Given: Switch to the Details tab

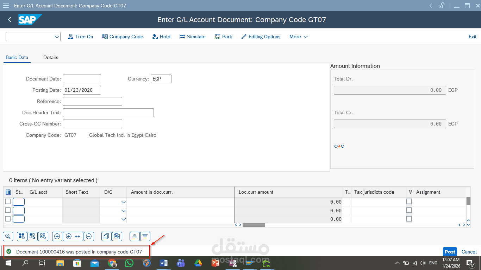Looking at the screenshot, I should coord(51,57).
